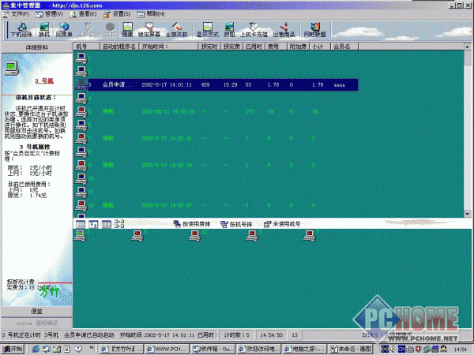This screenshot has height=355, width=474.
Task: Switch to 收件箱 Outlook taskbar window
Action: pyautogui.click(x=213, y=349)
